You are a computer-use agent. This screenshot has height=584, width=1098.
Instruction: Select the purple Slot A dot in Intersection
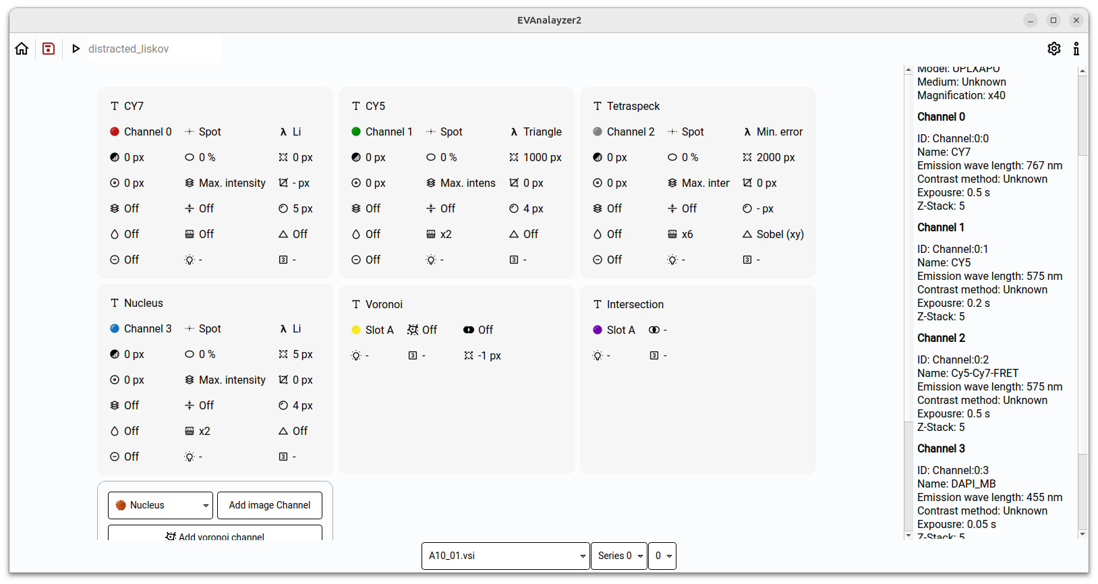598,330
